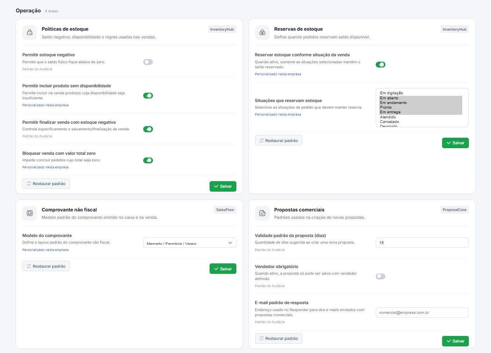Click 'Personalizado nesta empresa' under Situações que reservam
This screenshot has width=491, height=353.
point(278,114)
